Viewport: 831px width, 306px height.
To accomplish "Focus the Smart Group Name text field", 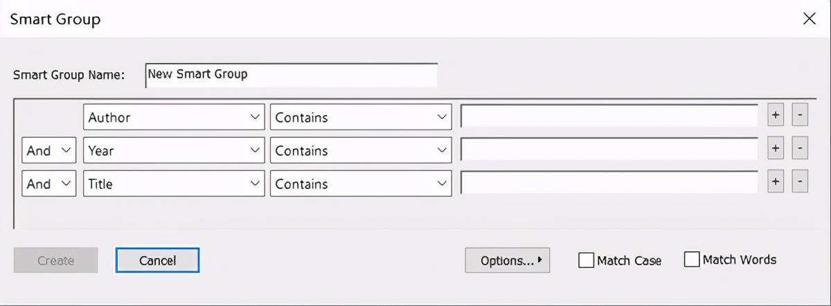I will pyautogui.click(x=292, y=75).
